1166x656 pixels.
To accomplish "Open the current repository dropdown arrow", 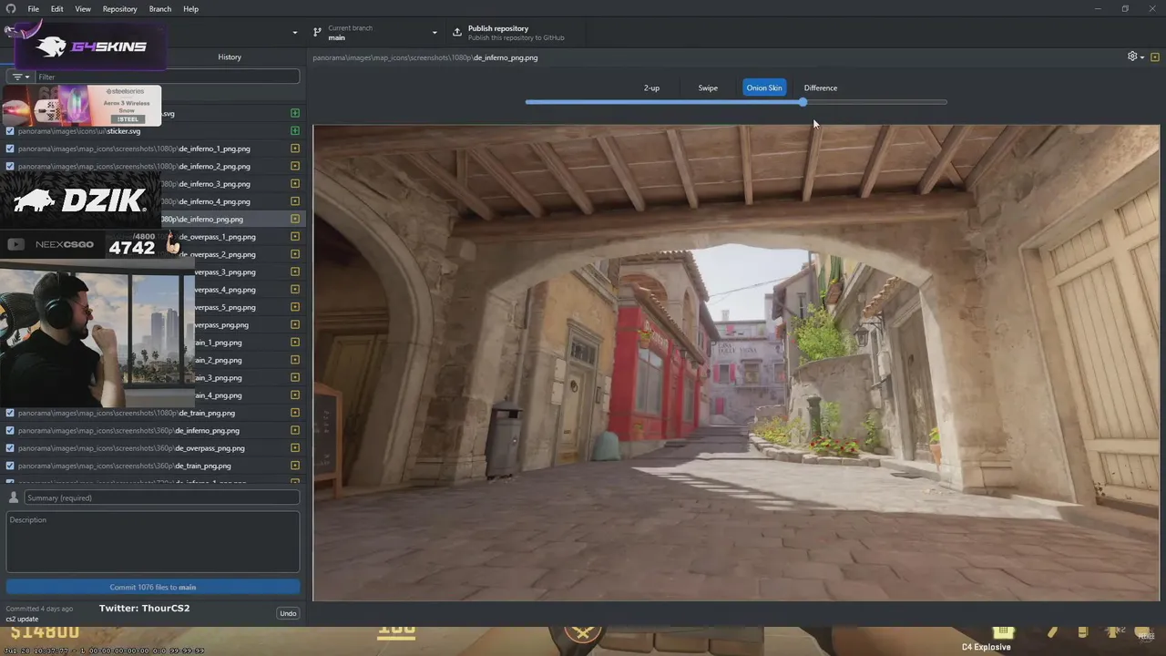I will click(294, 33).
